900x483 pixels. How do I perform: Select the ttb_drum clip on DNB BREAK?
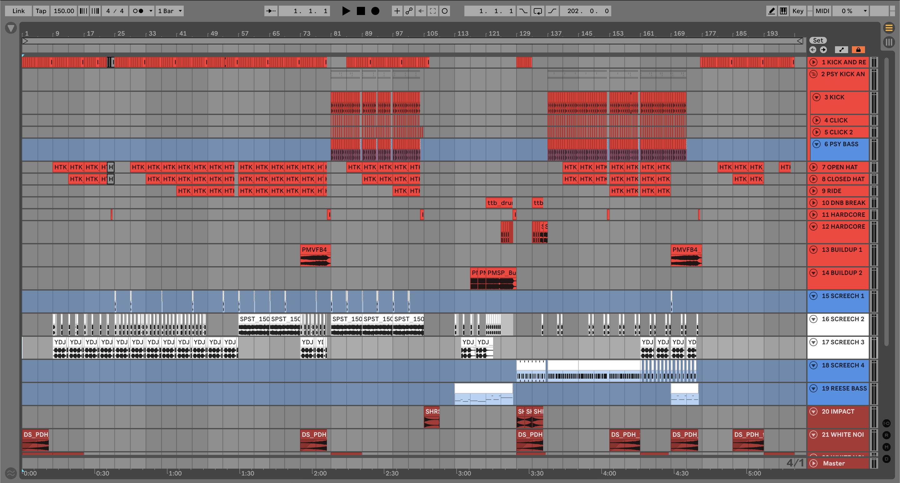click(499, 202)
